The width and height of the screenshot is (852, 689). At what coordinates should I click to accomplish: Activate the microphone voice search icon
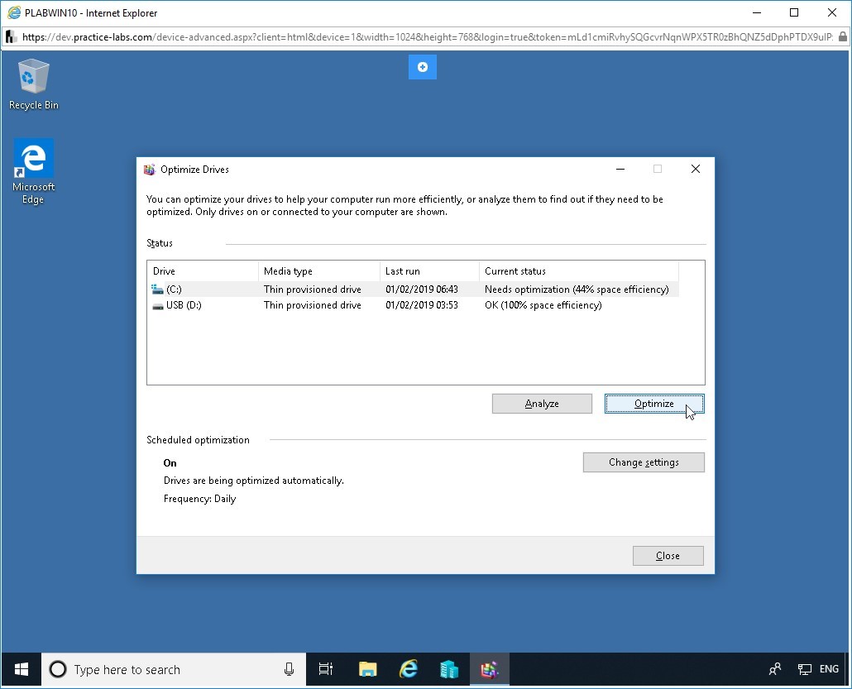(x=289, y=669)
